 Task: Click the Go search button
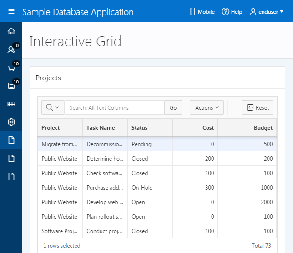pos(173,107)
